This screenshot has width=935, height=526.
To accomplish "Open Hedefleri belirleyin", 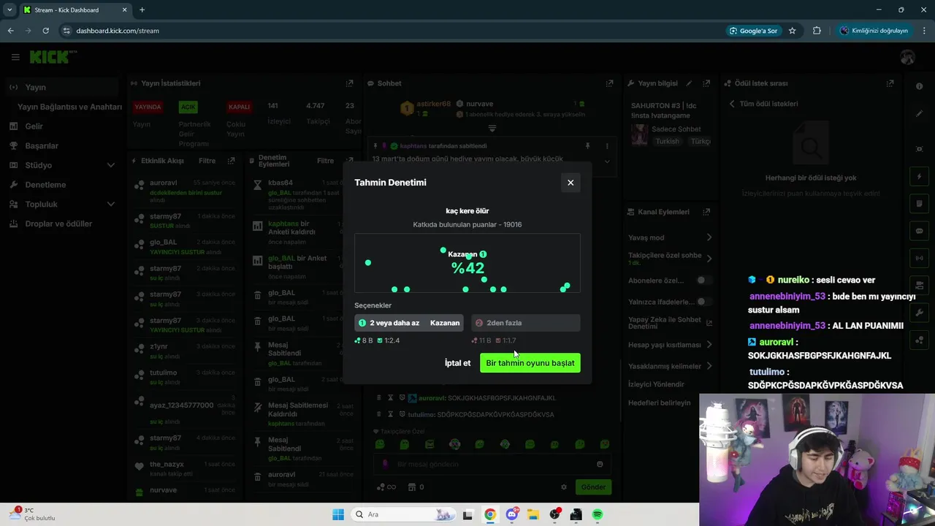I will [659, 403].
